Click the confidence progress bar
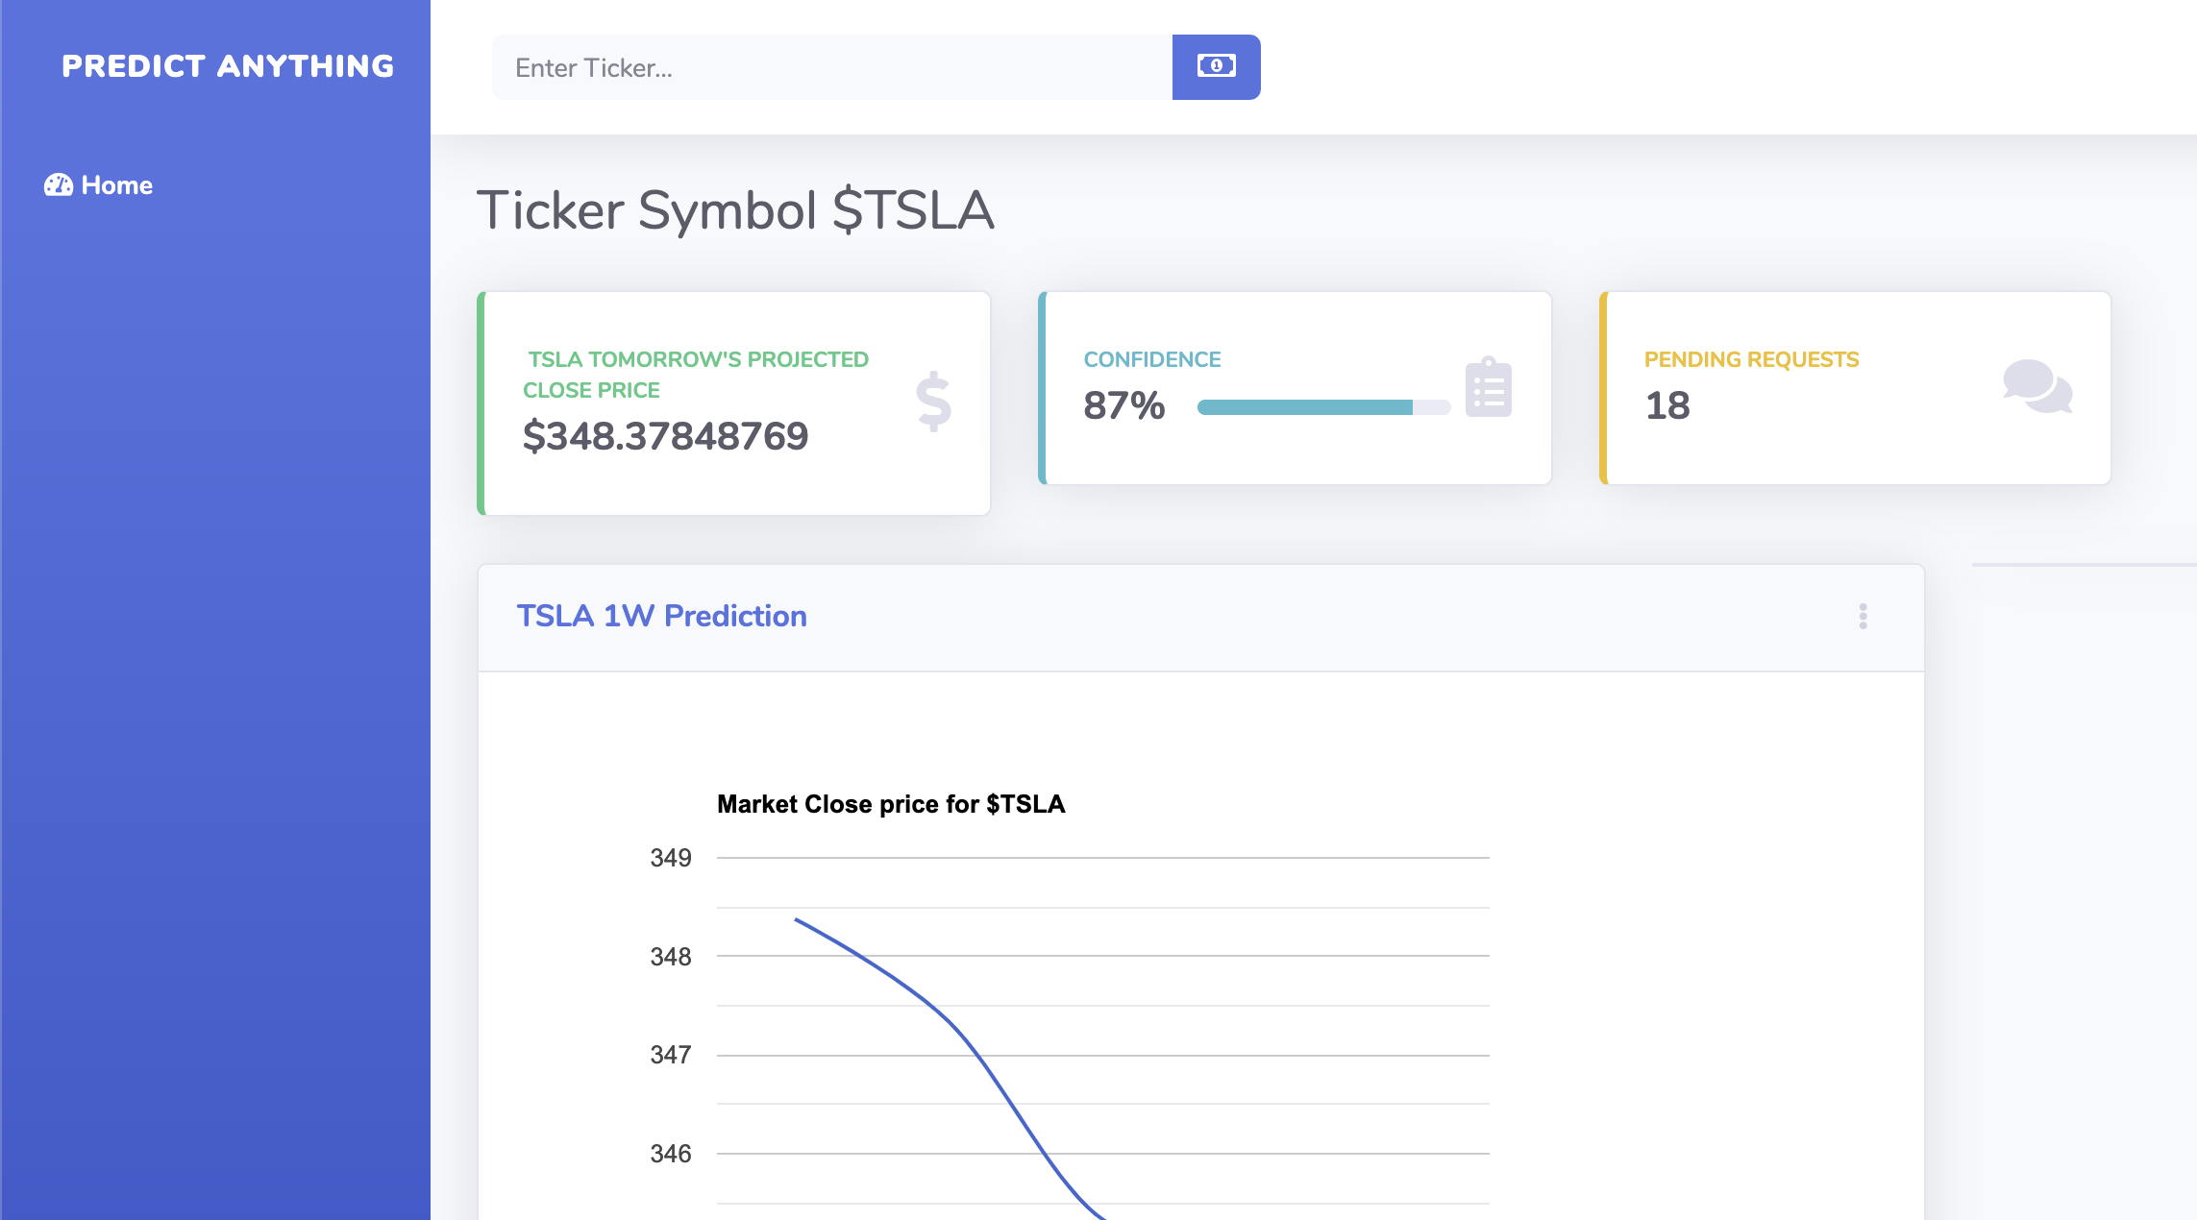Screen dimensions: 2197x1220 (x=1322, y=407)
